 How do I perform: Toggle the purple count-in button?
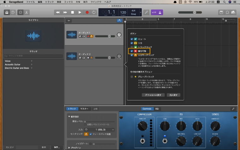(154, 12)
